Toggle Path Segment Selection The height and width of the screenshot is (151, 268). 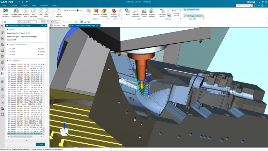click(194, 16)
